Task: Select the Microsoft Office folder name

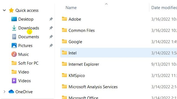Action: tap(83, 98)
